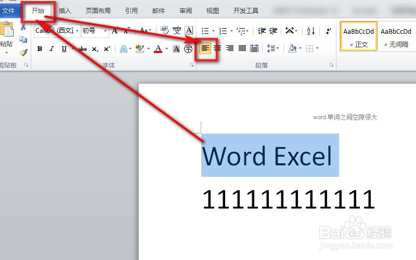Image resolution: width=416 pixels, height=260 pixels.
Task: Apply paragraph shading paint bucket
Action: pos(292,48)
